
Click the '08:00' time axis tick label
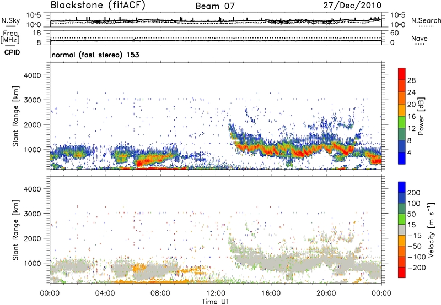pos(160,293)
